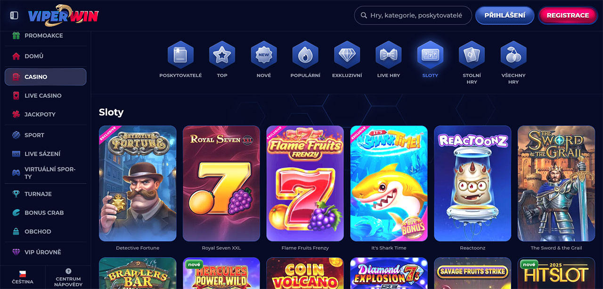Select the Populární flame icon
The width and height of the screenshot is (603, 289).
(x=305, y=55)
